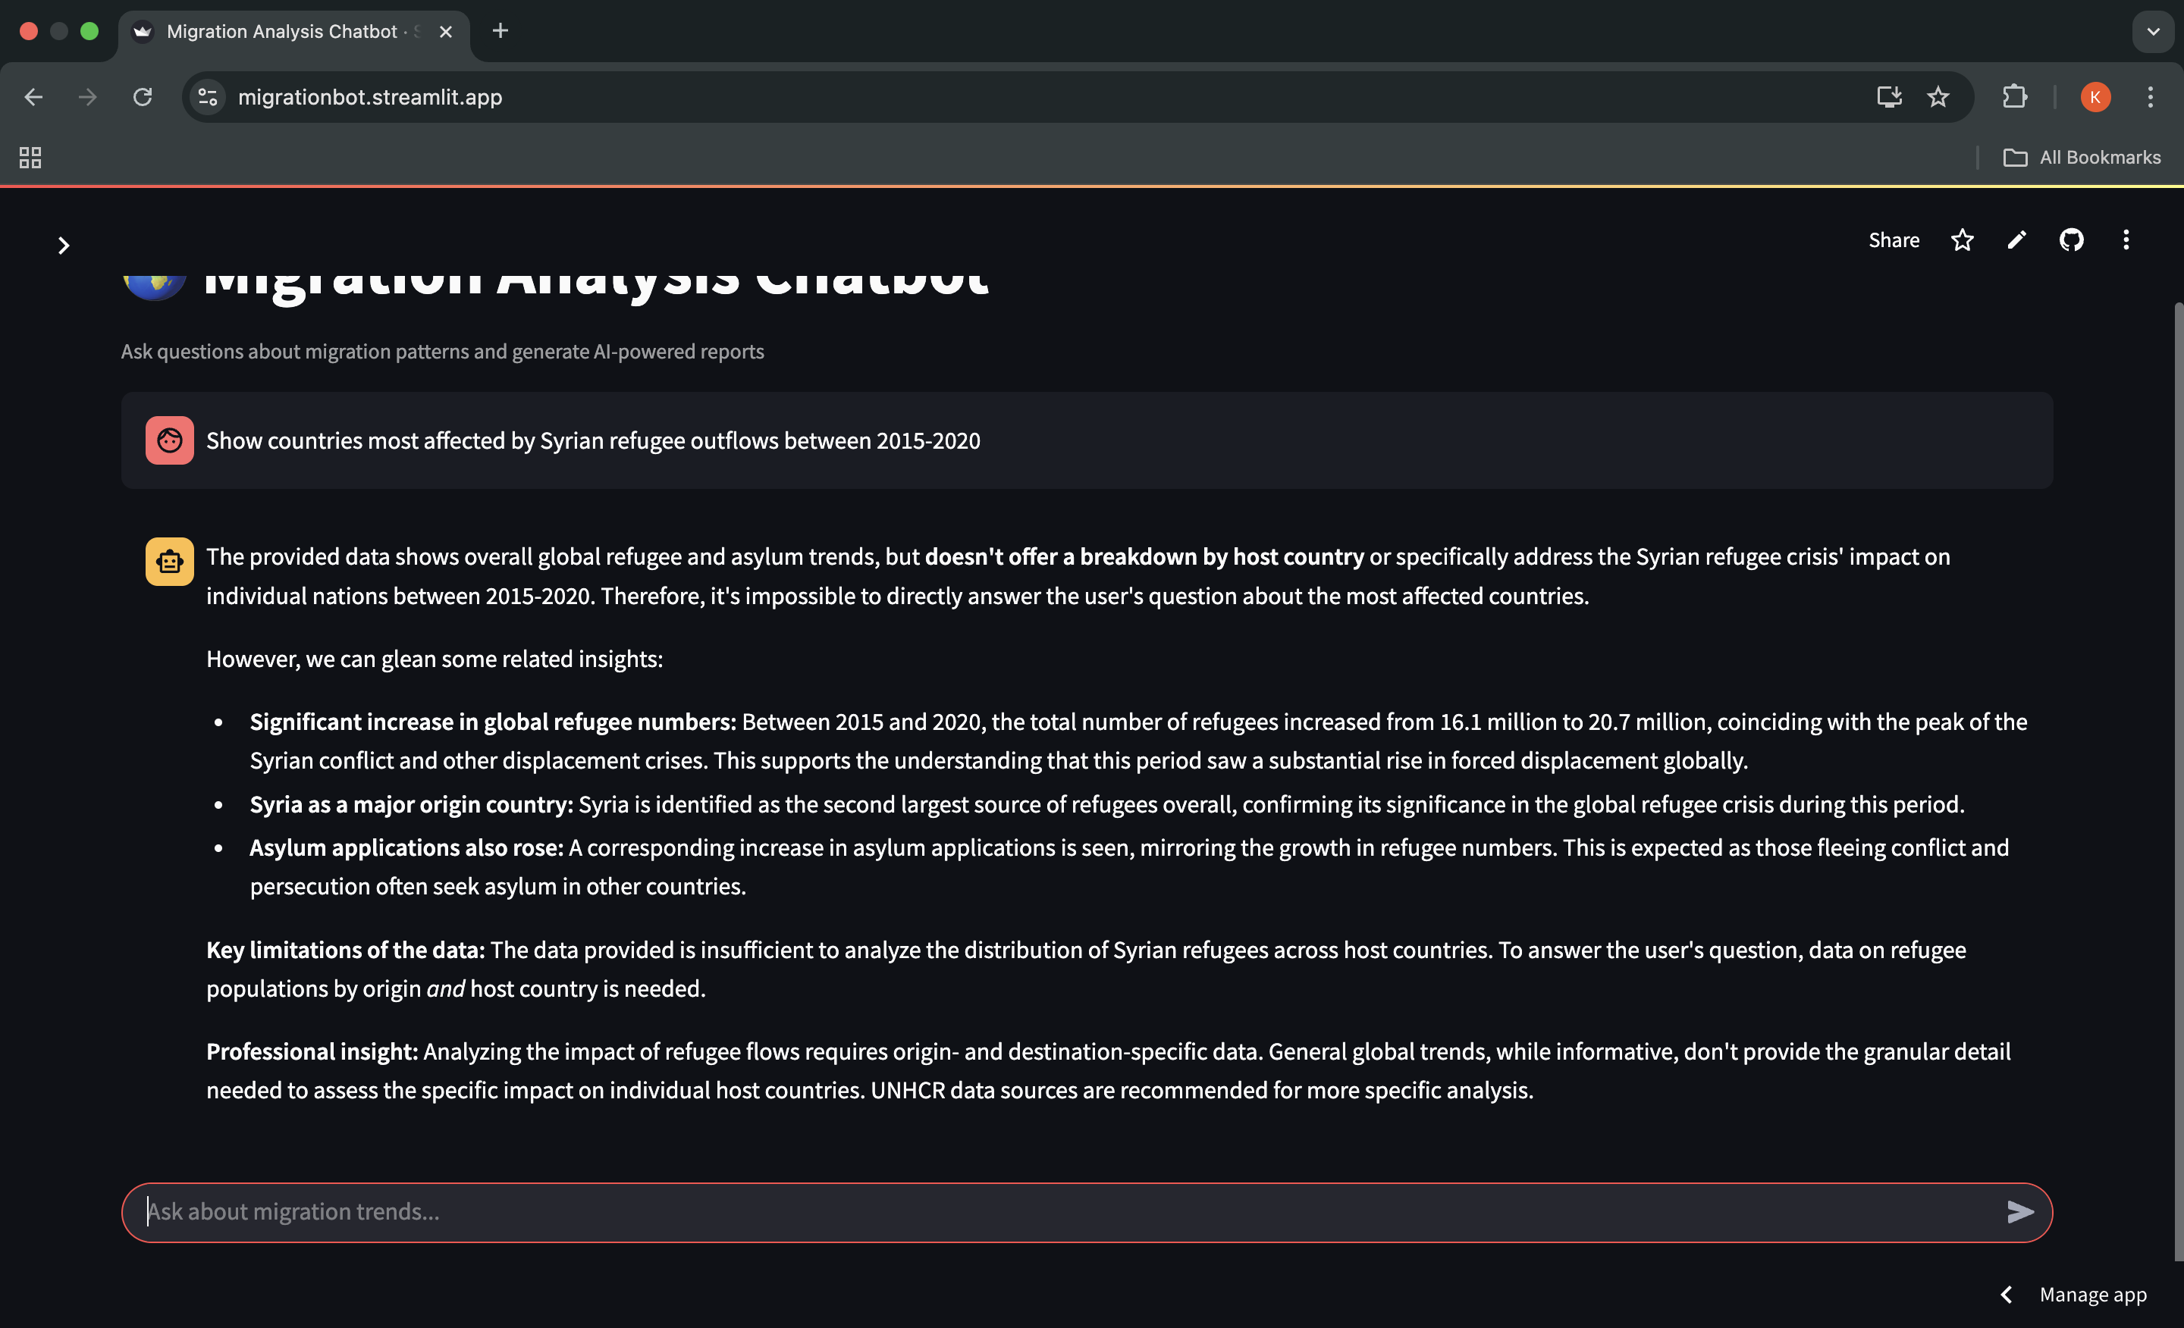2184x1328 pixels.
Task: Click the robot assistant avatar icon
Action: pos(169,561)
